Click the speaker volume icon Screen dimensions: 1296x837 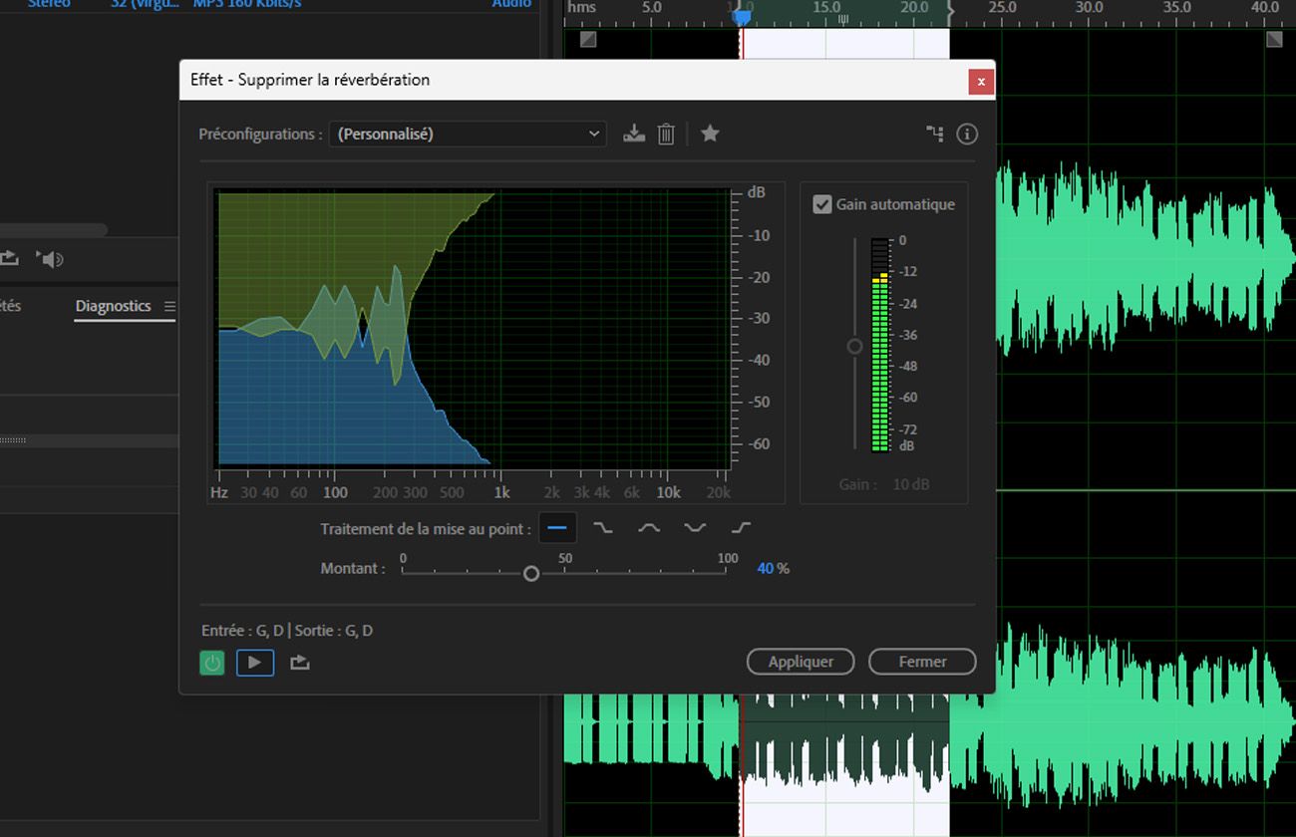[x=50, y=259]
